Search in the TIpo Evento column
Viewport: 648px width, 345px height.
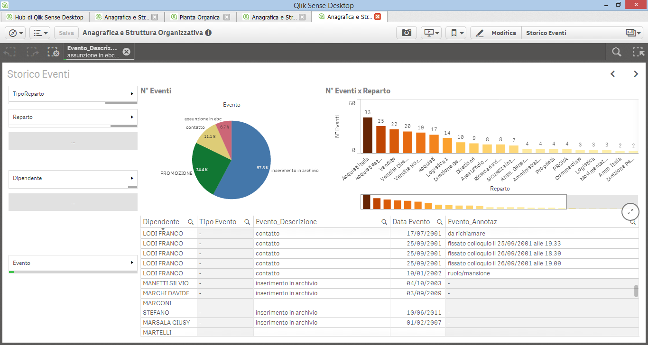click(247, 222)
